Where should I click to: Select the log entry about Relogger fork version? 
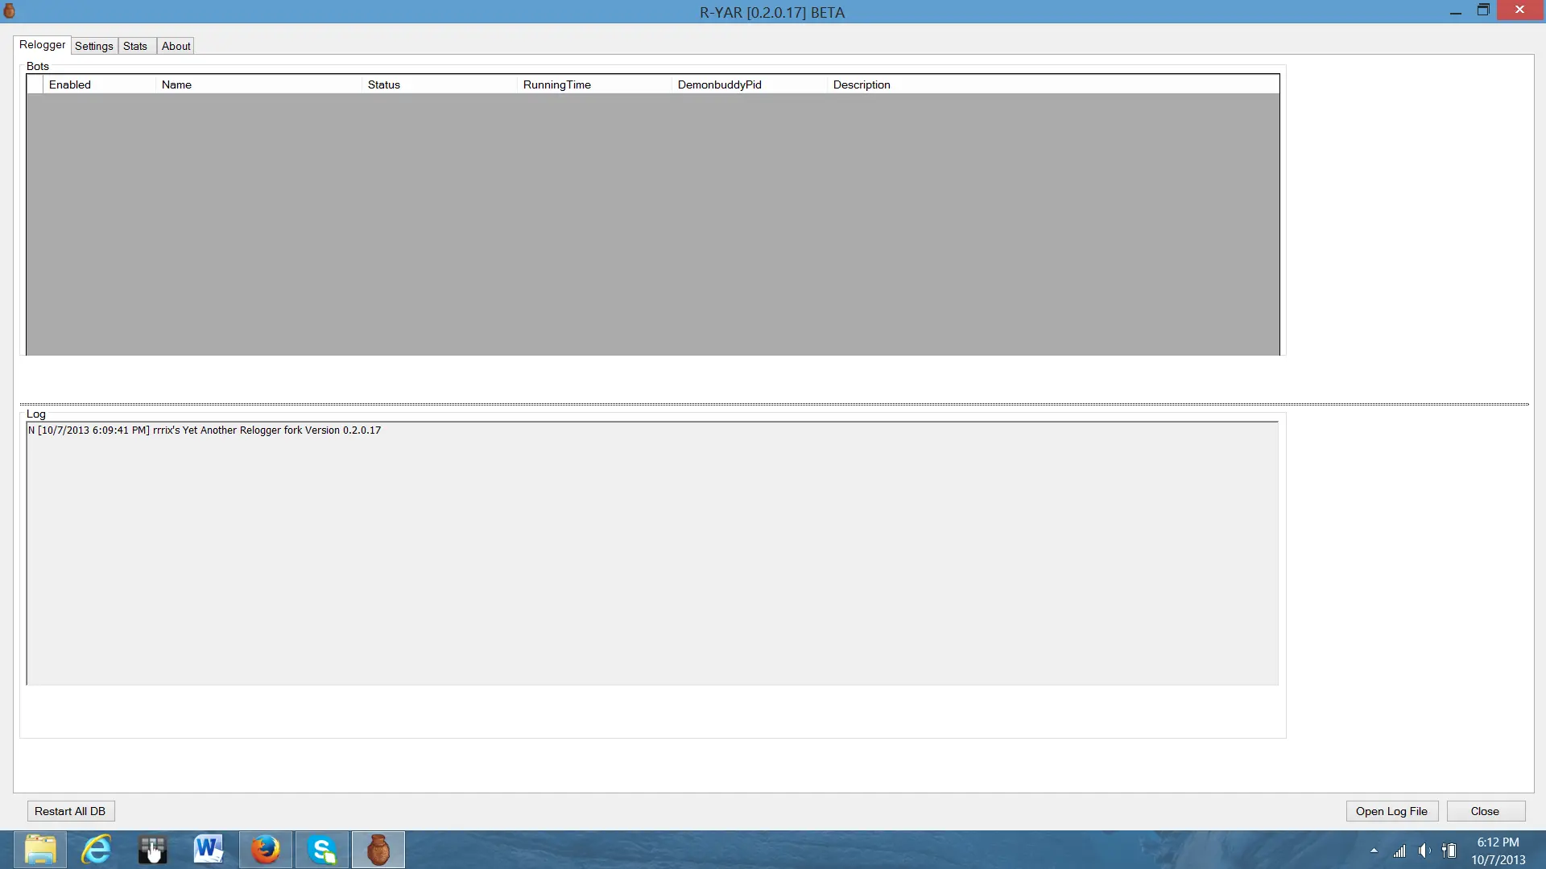205,430
